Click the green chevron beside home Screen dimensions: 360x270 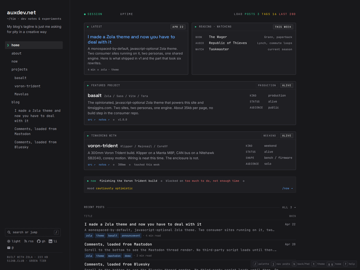[x=8, y=45]
